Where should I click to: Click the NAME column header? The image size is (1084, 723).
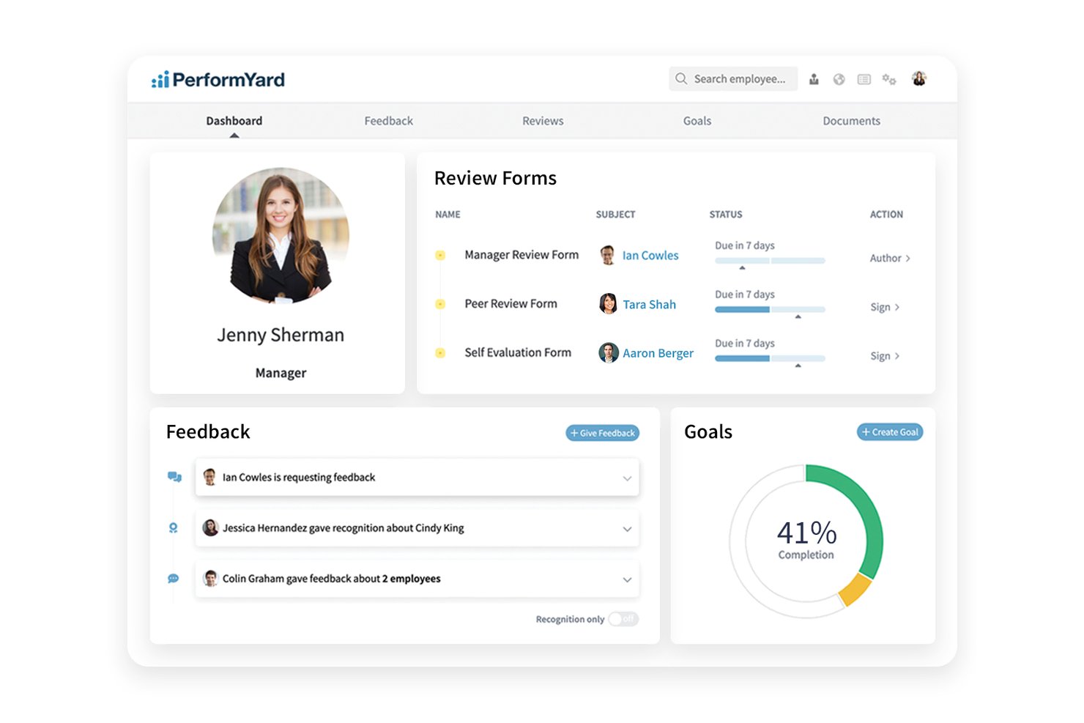point(448,215)
